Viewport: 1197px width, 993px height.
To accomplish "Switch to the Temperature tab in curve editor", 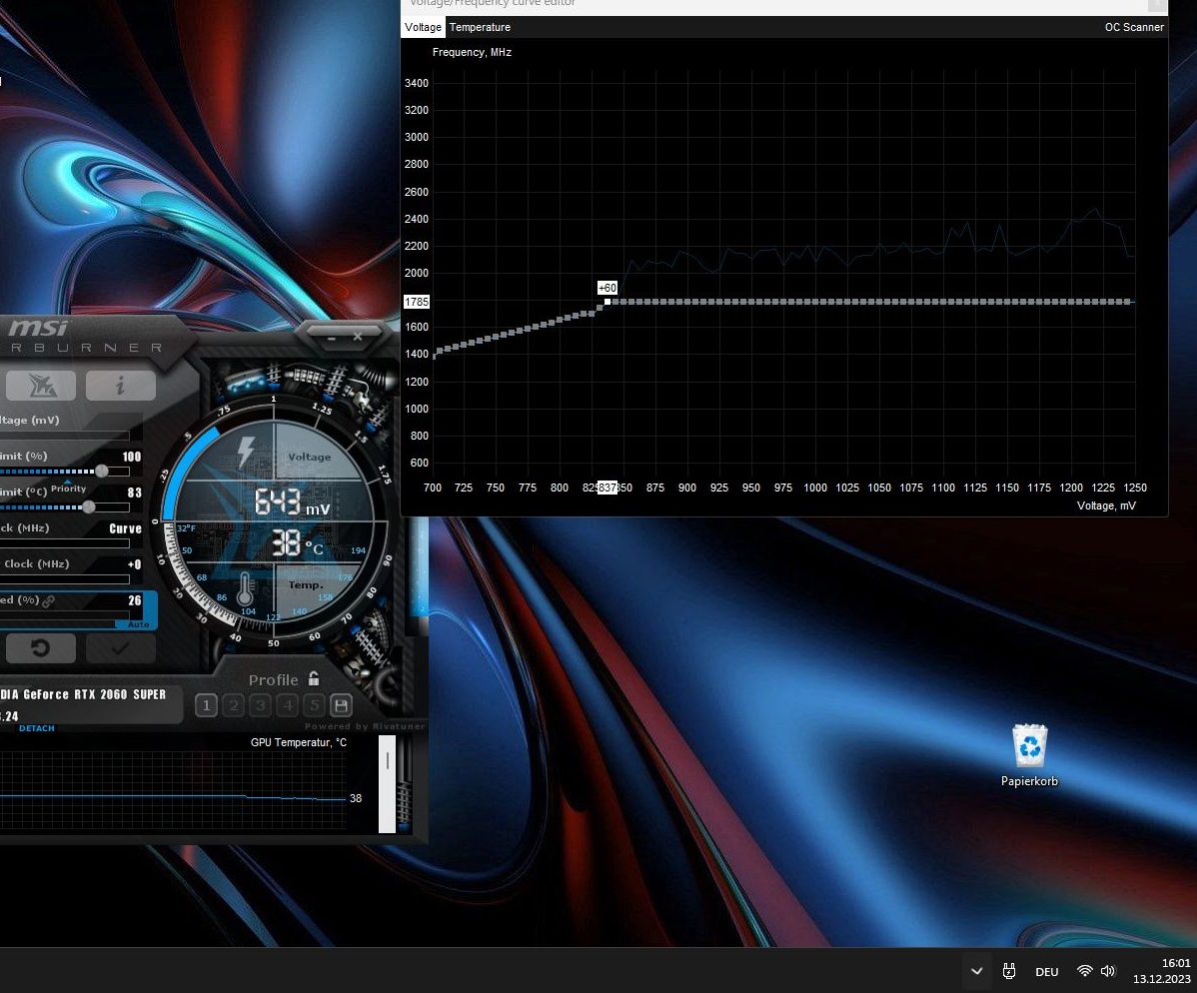I will point(480,27).
